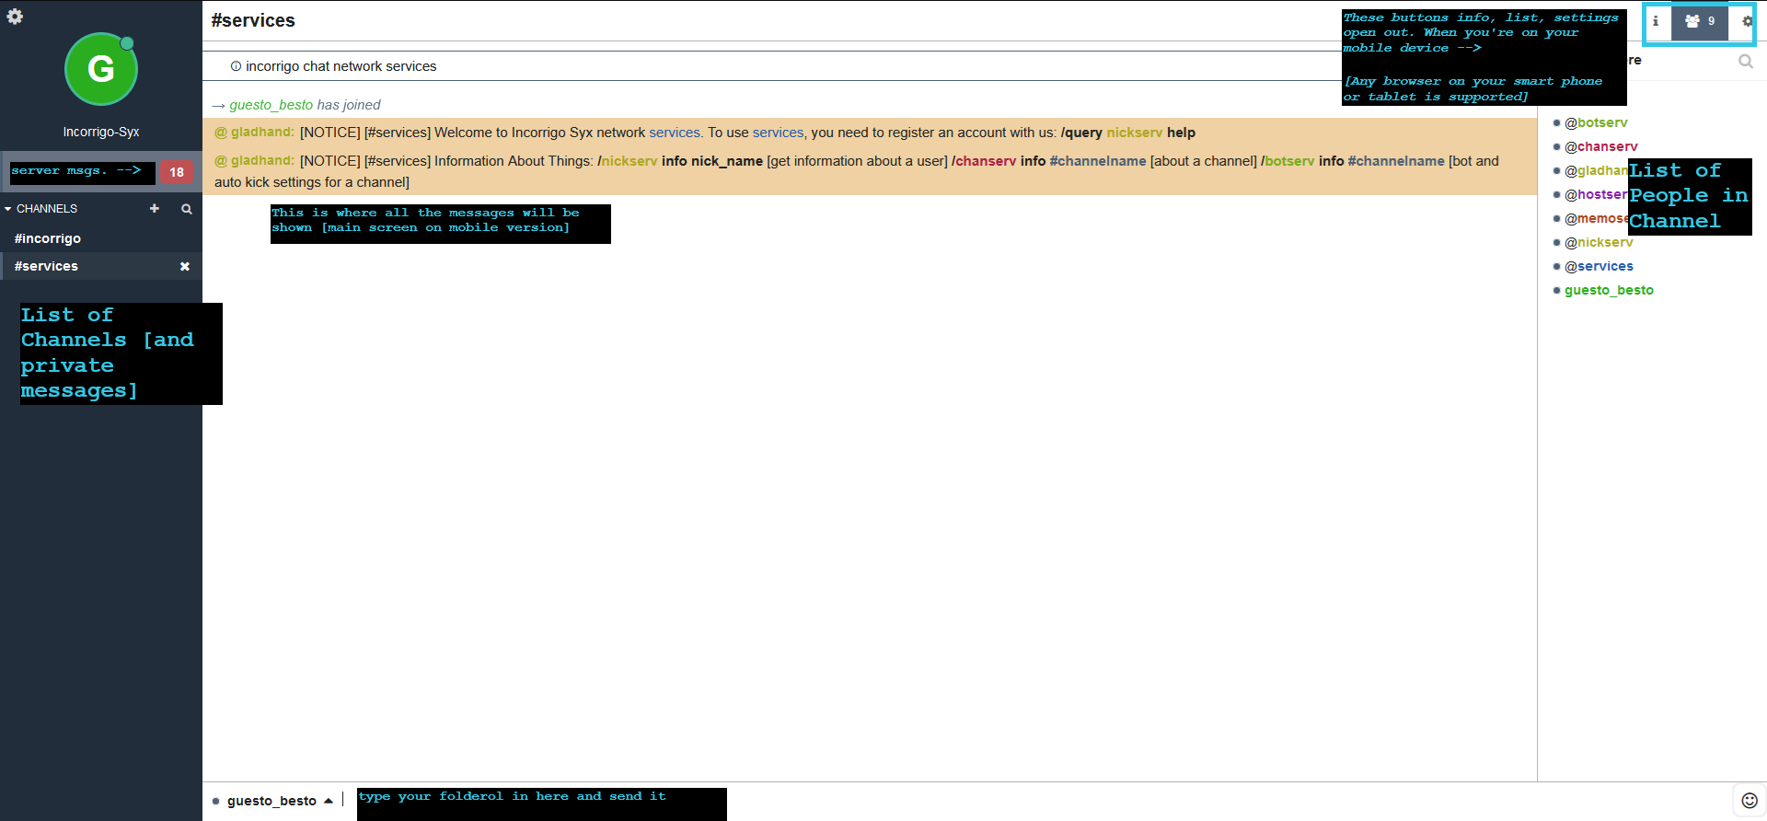
Task: Open the channel info icon
Action: (1656, 21)
